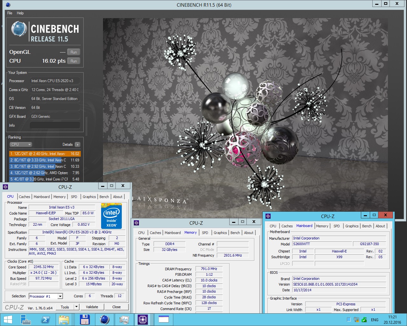
Task: Click the floppy disk taskbar icon
Action: click(84, 320)
